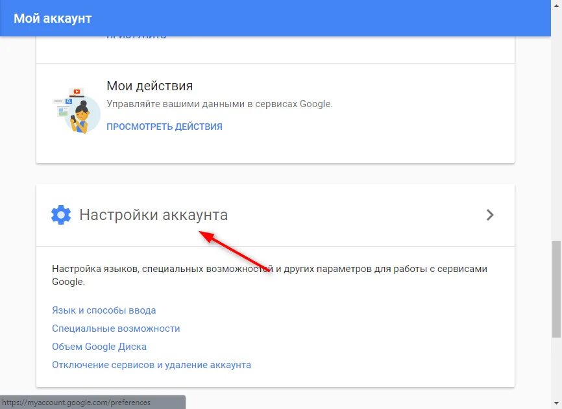Click the text Управляйте вашими данными в сервисах Google

(220, 104)
